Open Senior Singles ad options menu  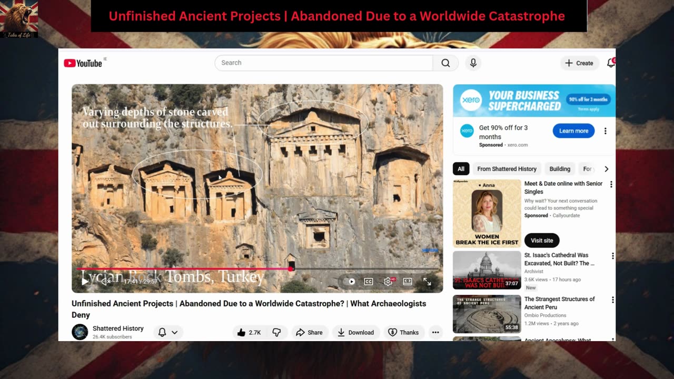click(x=611, y=185)
